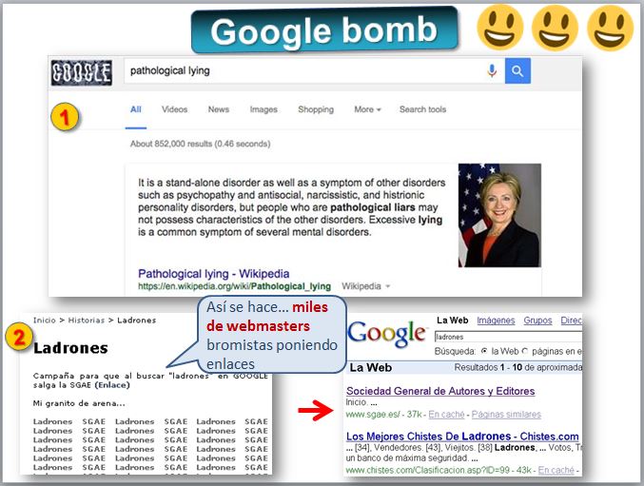Expand the Wikipedia dropdown arrow beside URL
The width and height of the screenshot is (644, 486).
388,286
